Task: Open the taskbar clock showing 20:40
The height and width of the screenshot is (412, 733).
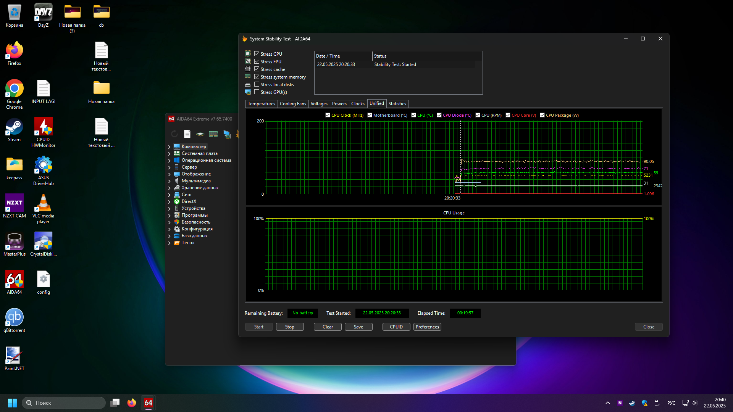Action: coord(715,403)
